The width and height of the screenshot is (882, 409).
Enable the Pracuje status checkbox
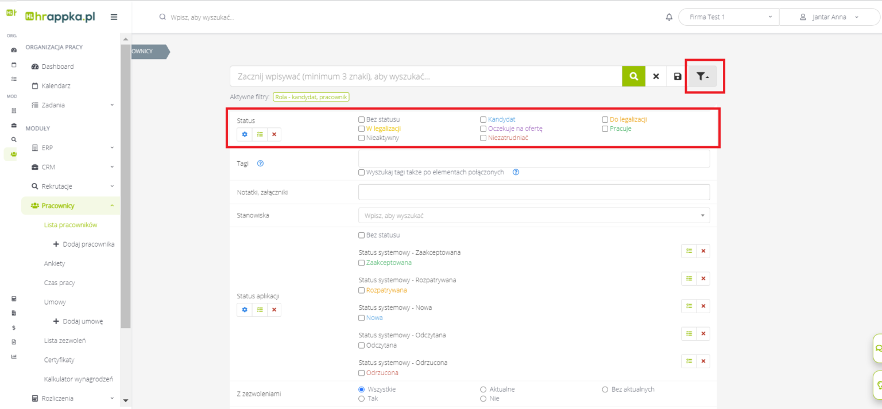coord(605,128)
